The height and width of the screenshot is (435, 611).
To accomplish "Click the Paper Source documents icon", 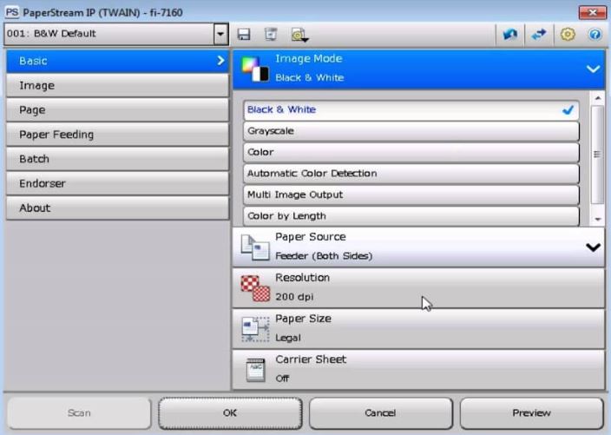I will 255,247.
